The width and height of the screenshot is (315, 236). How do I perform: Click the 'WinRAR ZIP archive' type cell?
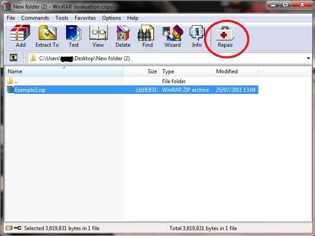point(186,89)
